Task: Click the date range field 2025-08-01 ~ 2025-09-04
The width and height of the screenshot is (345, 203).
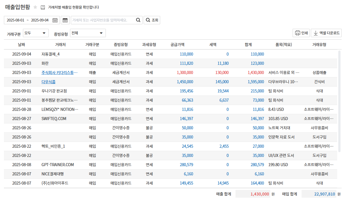Action: 28,20
